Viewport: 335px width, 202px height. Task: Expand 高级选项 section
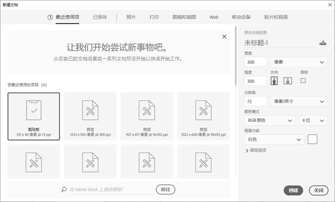tap(256, 150)
